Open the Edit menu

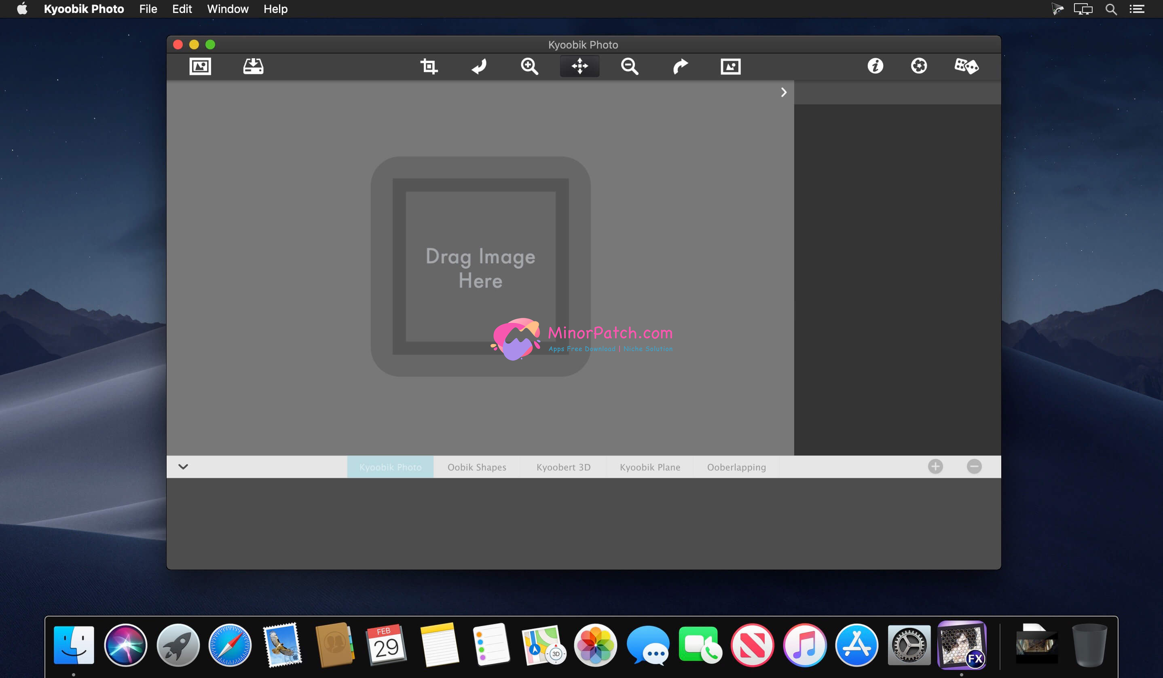tap(182, 9)
